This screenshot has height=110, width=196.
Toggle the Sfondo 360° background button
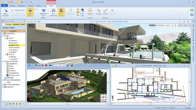tap(30, 12)
